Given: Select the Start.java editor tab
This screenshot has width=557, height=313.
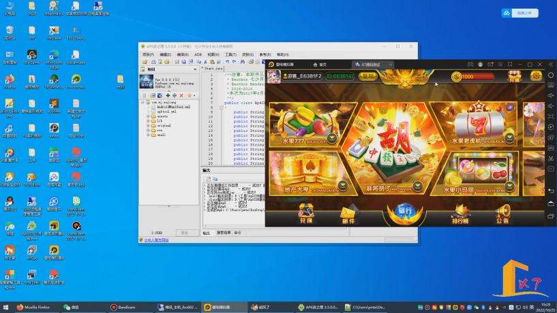Looking at the screenshot, I should coord(213,69).
